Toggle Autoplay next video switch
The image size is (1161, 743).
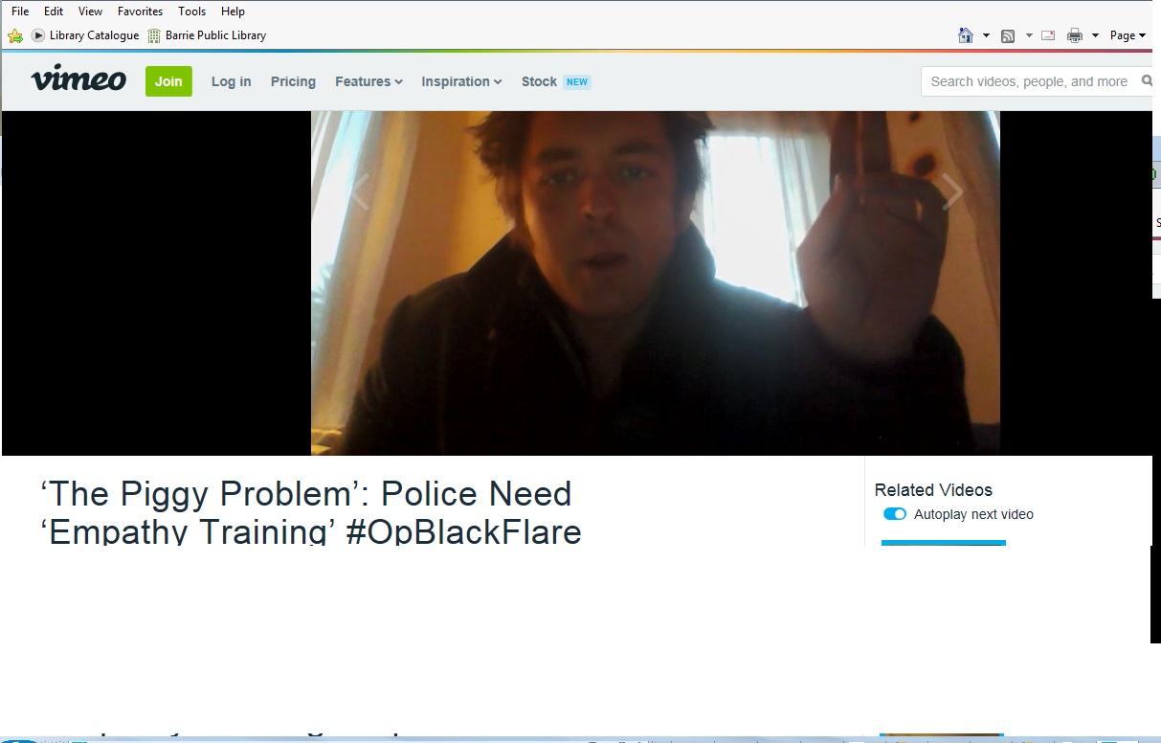point(895,514)
